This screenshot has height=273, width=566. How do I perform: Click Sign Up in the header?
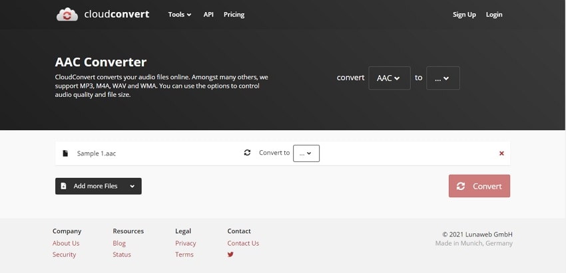[464, 15]
